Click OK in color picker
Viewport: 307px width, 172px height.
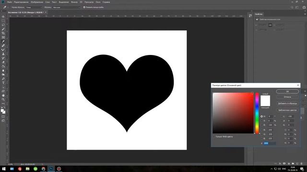(x=287, y=91)
